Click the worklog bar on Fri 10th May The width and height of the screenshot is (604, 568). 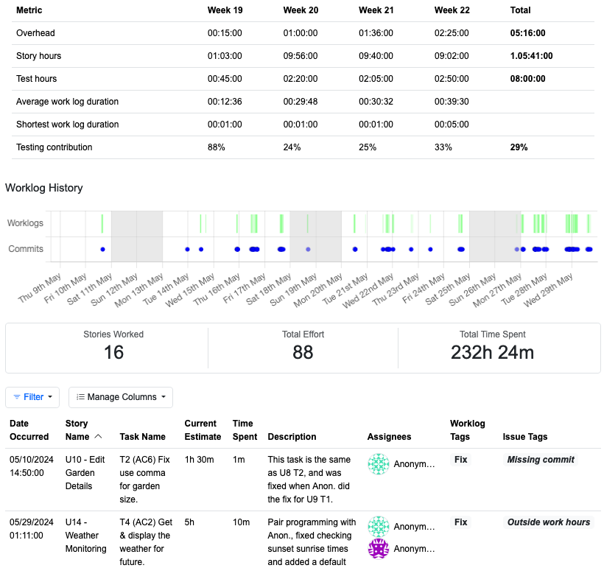[102, 223]
